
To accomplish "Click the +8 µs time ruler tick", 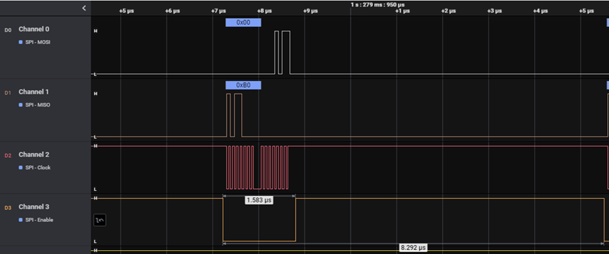I will coord(264,11).
